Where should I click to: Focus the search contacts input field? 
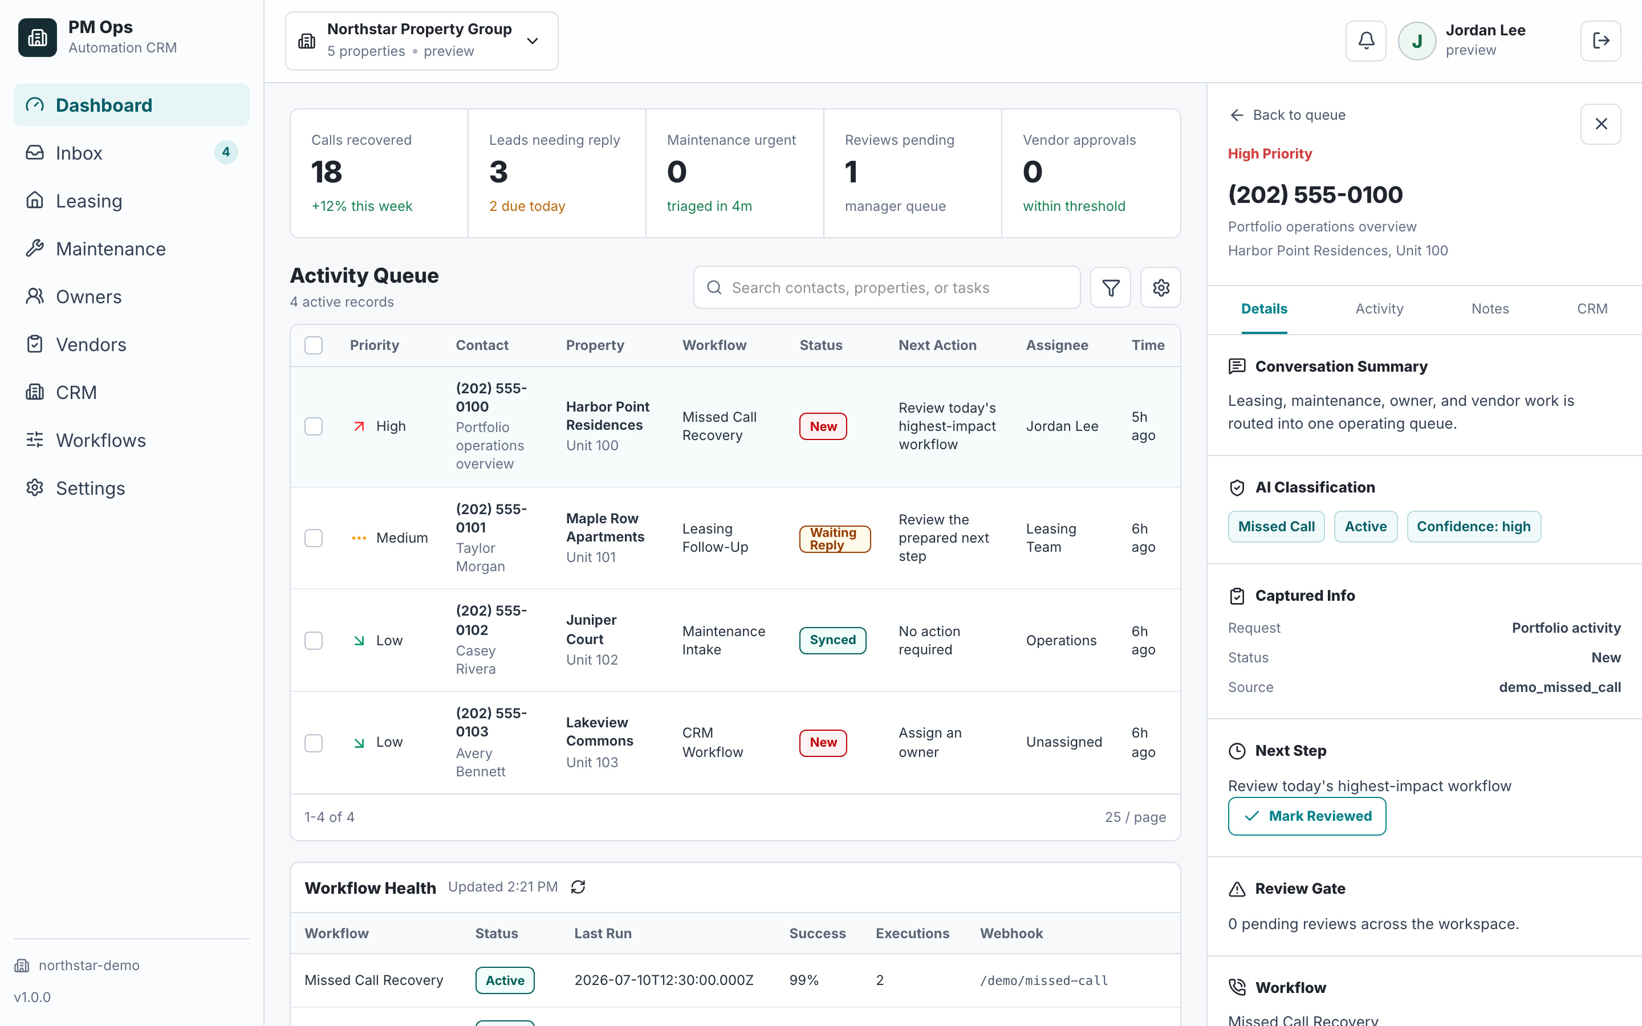(887, 288)
